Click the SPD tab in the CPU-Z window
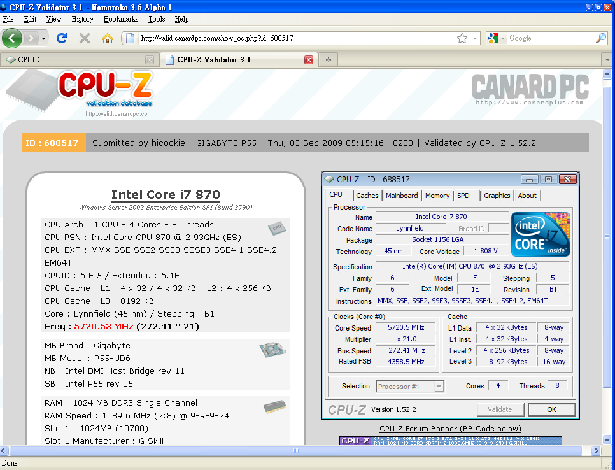615x470 pixels. tap(463, 196)
